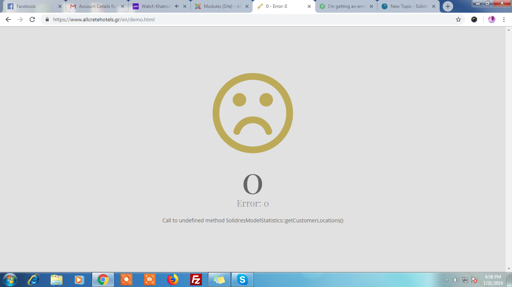Open FileZilla from the taskbar

tap(196, 280)
